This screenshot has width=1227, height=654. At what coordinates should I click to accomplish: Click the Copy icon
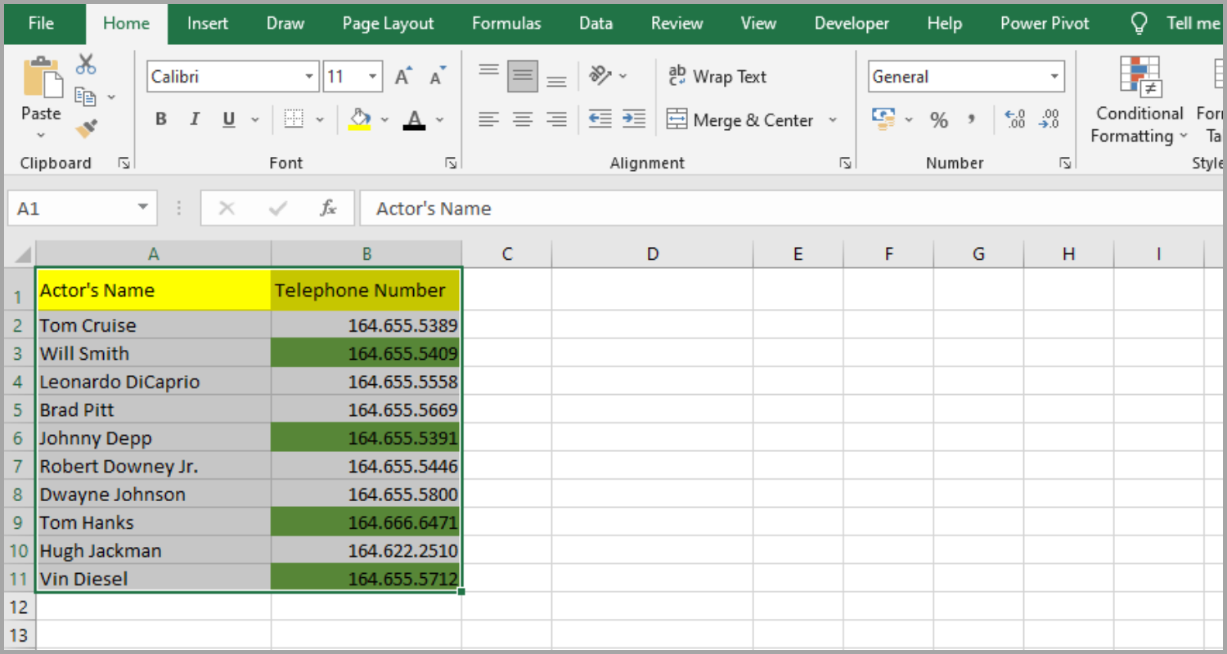tap(88, 95)
